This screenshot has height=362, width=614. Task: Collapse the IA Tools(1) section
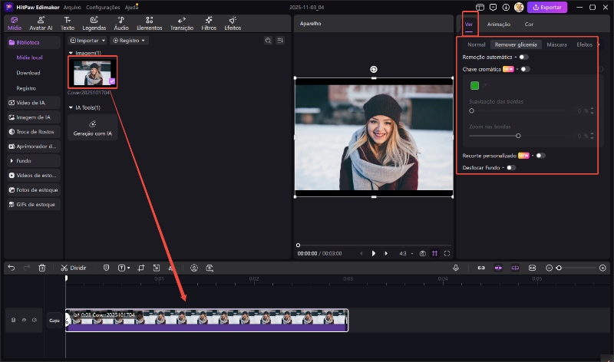(x=71, y=107)
